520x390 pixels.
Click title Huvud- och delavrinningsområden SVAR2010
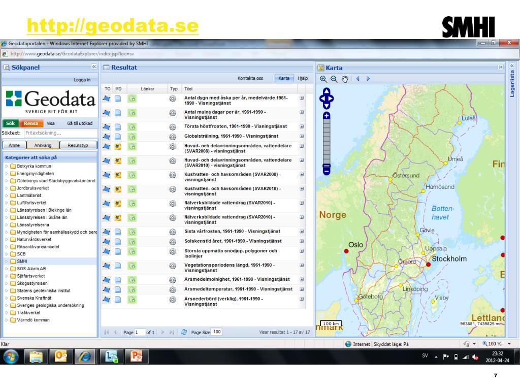tap(238, 162)
